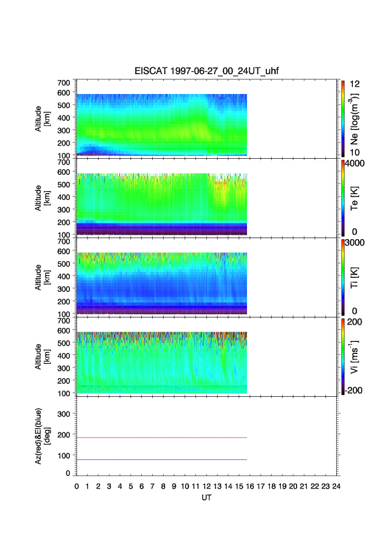
Task: Click UT axis tick label 24
Action: pyautogui.click(x=336, y=486)
